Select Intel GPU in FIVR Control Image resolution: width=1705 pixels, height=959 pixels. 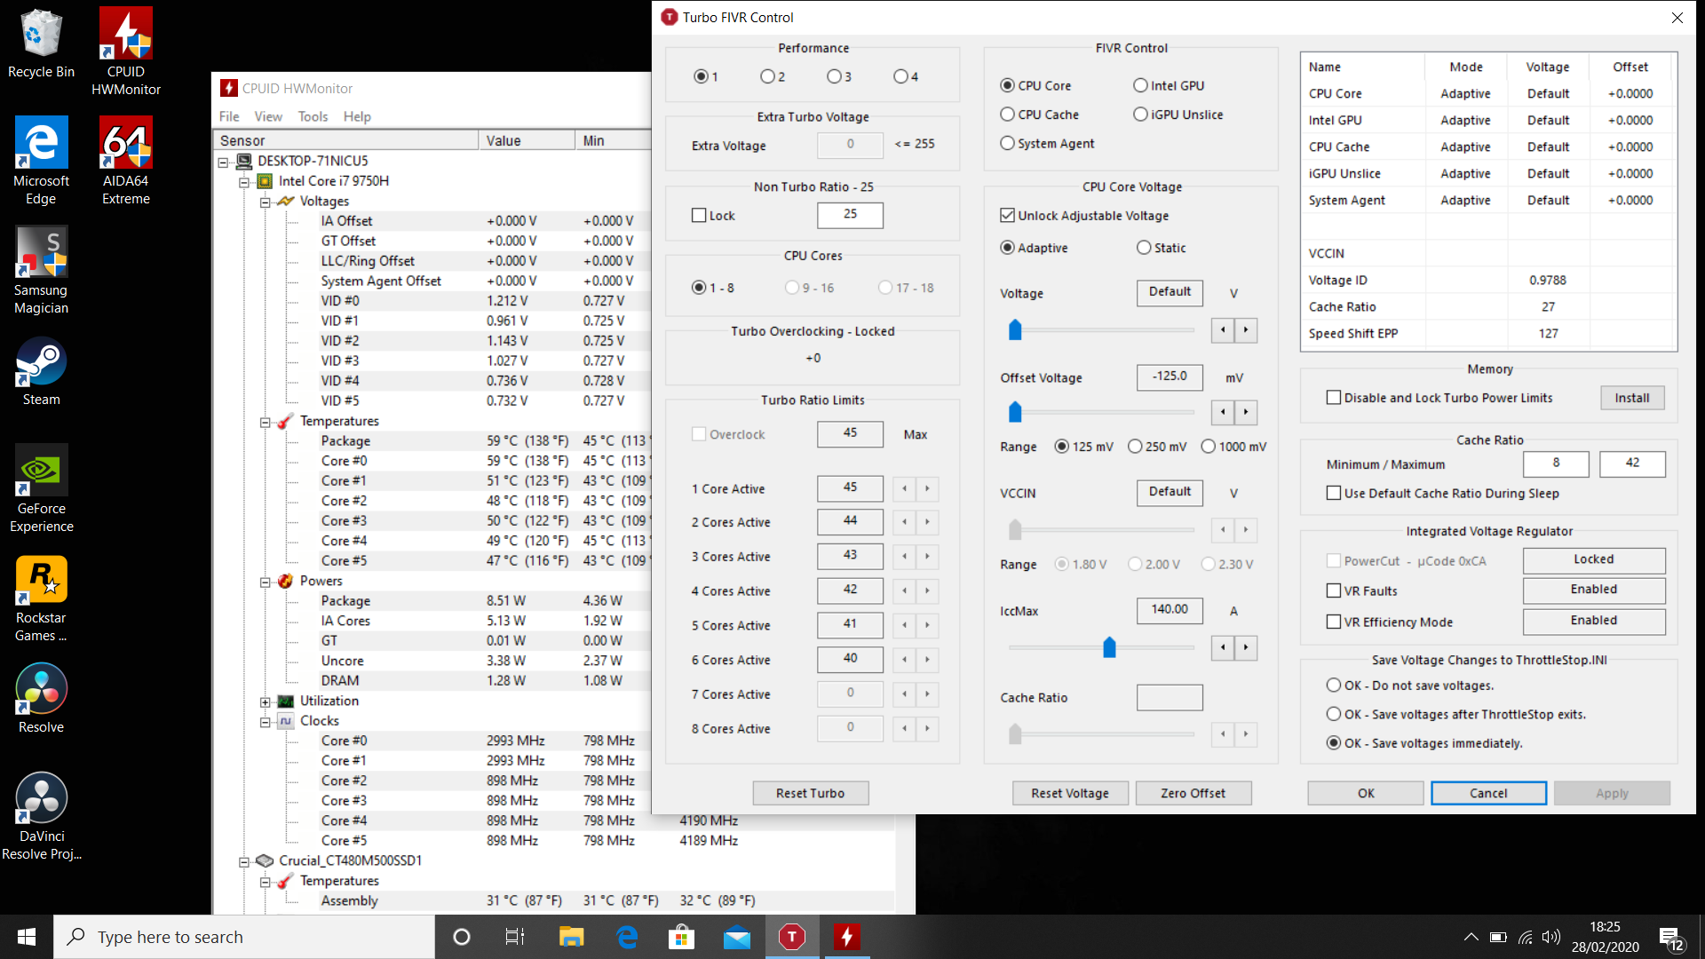click(x=1140, y=85)
